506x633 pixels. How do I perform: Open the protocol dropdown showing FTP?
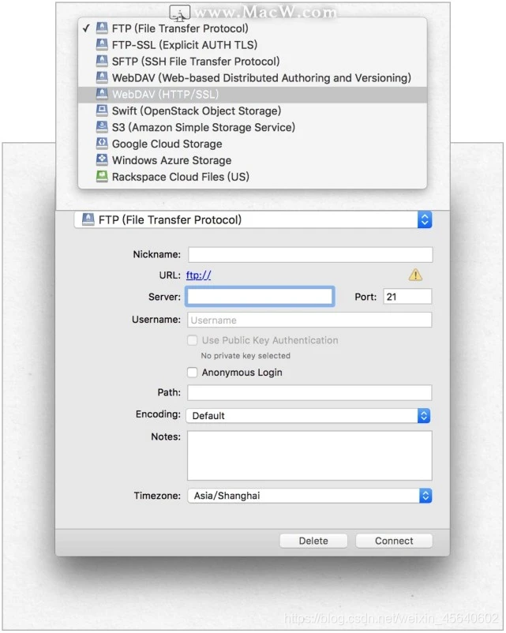click(x=253, y=219)
